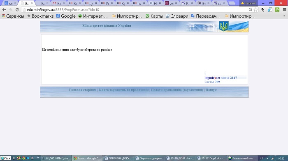Open Перечень докуме... Word taskbar item

pos(149,158)
